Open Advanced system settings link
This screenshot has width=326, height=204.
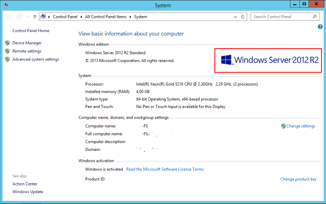tap(36, 59)
